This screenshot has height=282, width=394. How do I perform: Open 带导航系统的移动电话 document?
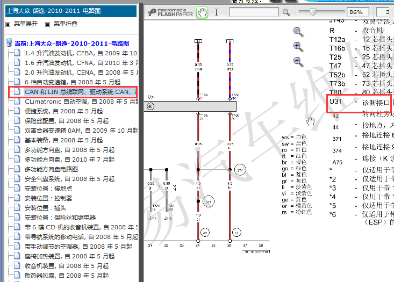(81, 237)
